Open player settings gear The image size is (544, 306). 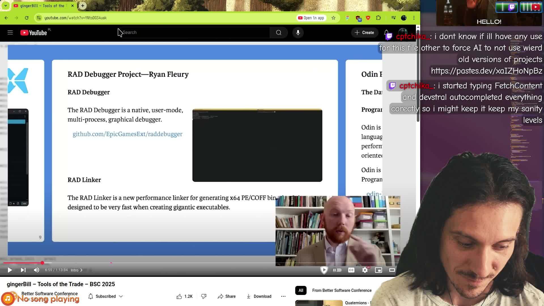pyautogui.click(x=365, y=270)
